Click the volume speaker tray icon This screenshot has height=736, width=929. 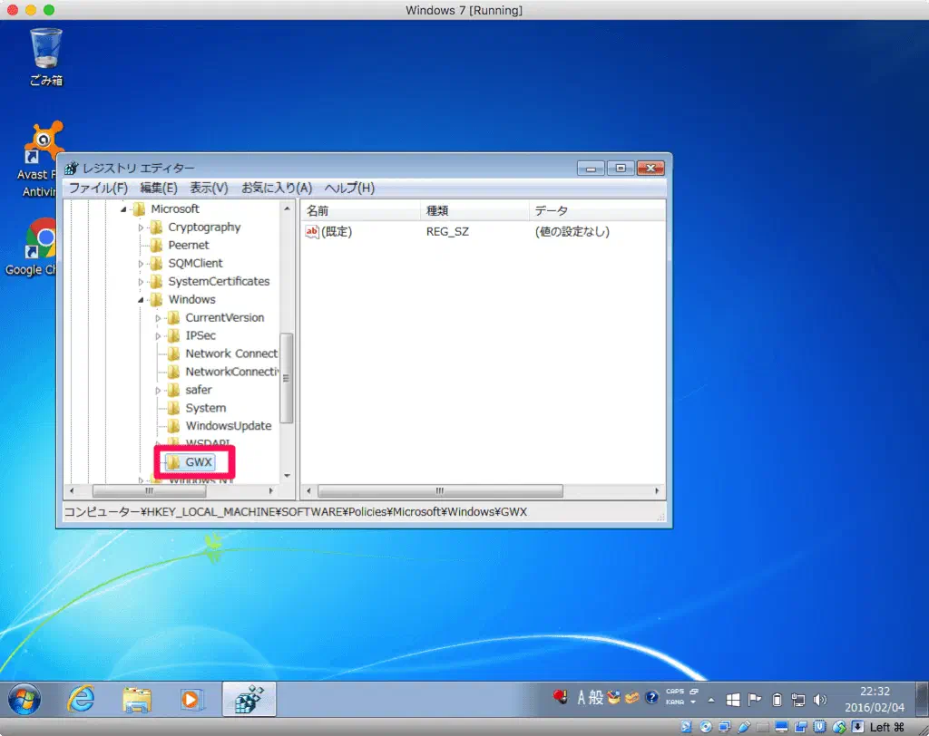pos(821,699)
